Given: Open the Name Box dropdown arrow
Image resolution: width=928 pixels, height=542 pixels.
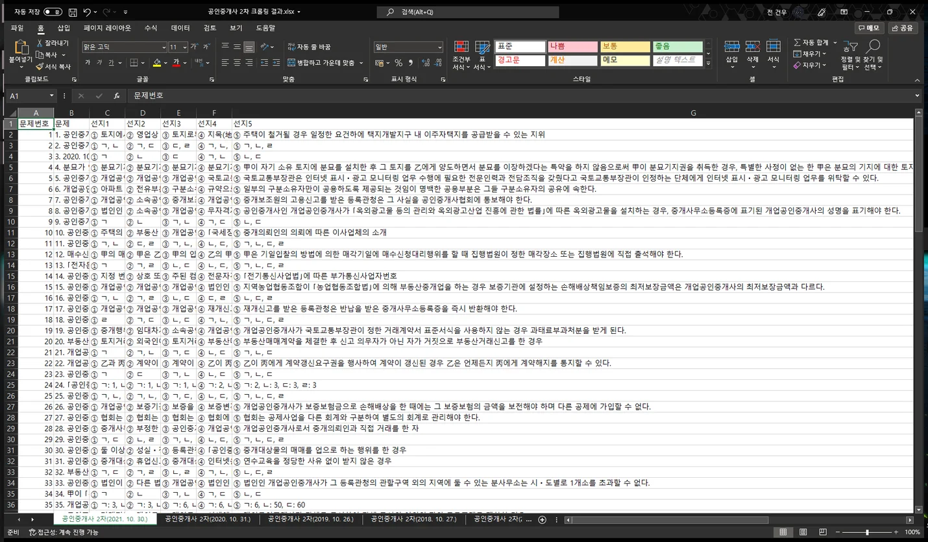Looking at the screenshot, I should pyautogui.click(x=51, y=96).
